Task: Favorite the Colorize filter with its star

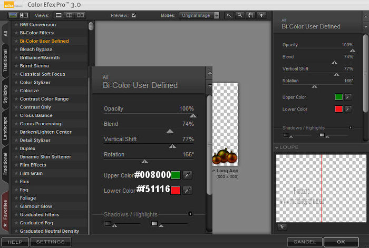Action: pos(16,91)
